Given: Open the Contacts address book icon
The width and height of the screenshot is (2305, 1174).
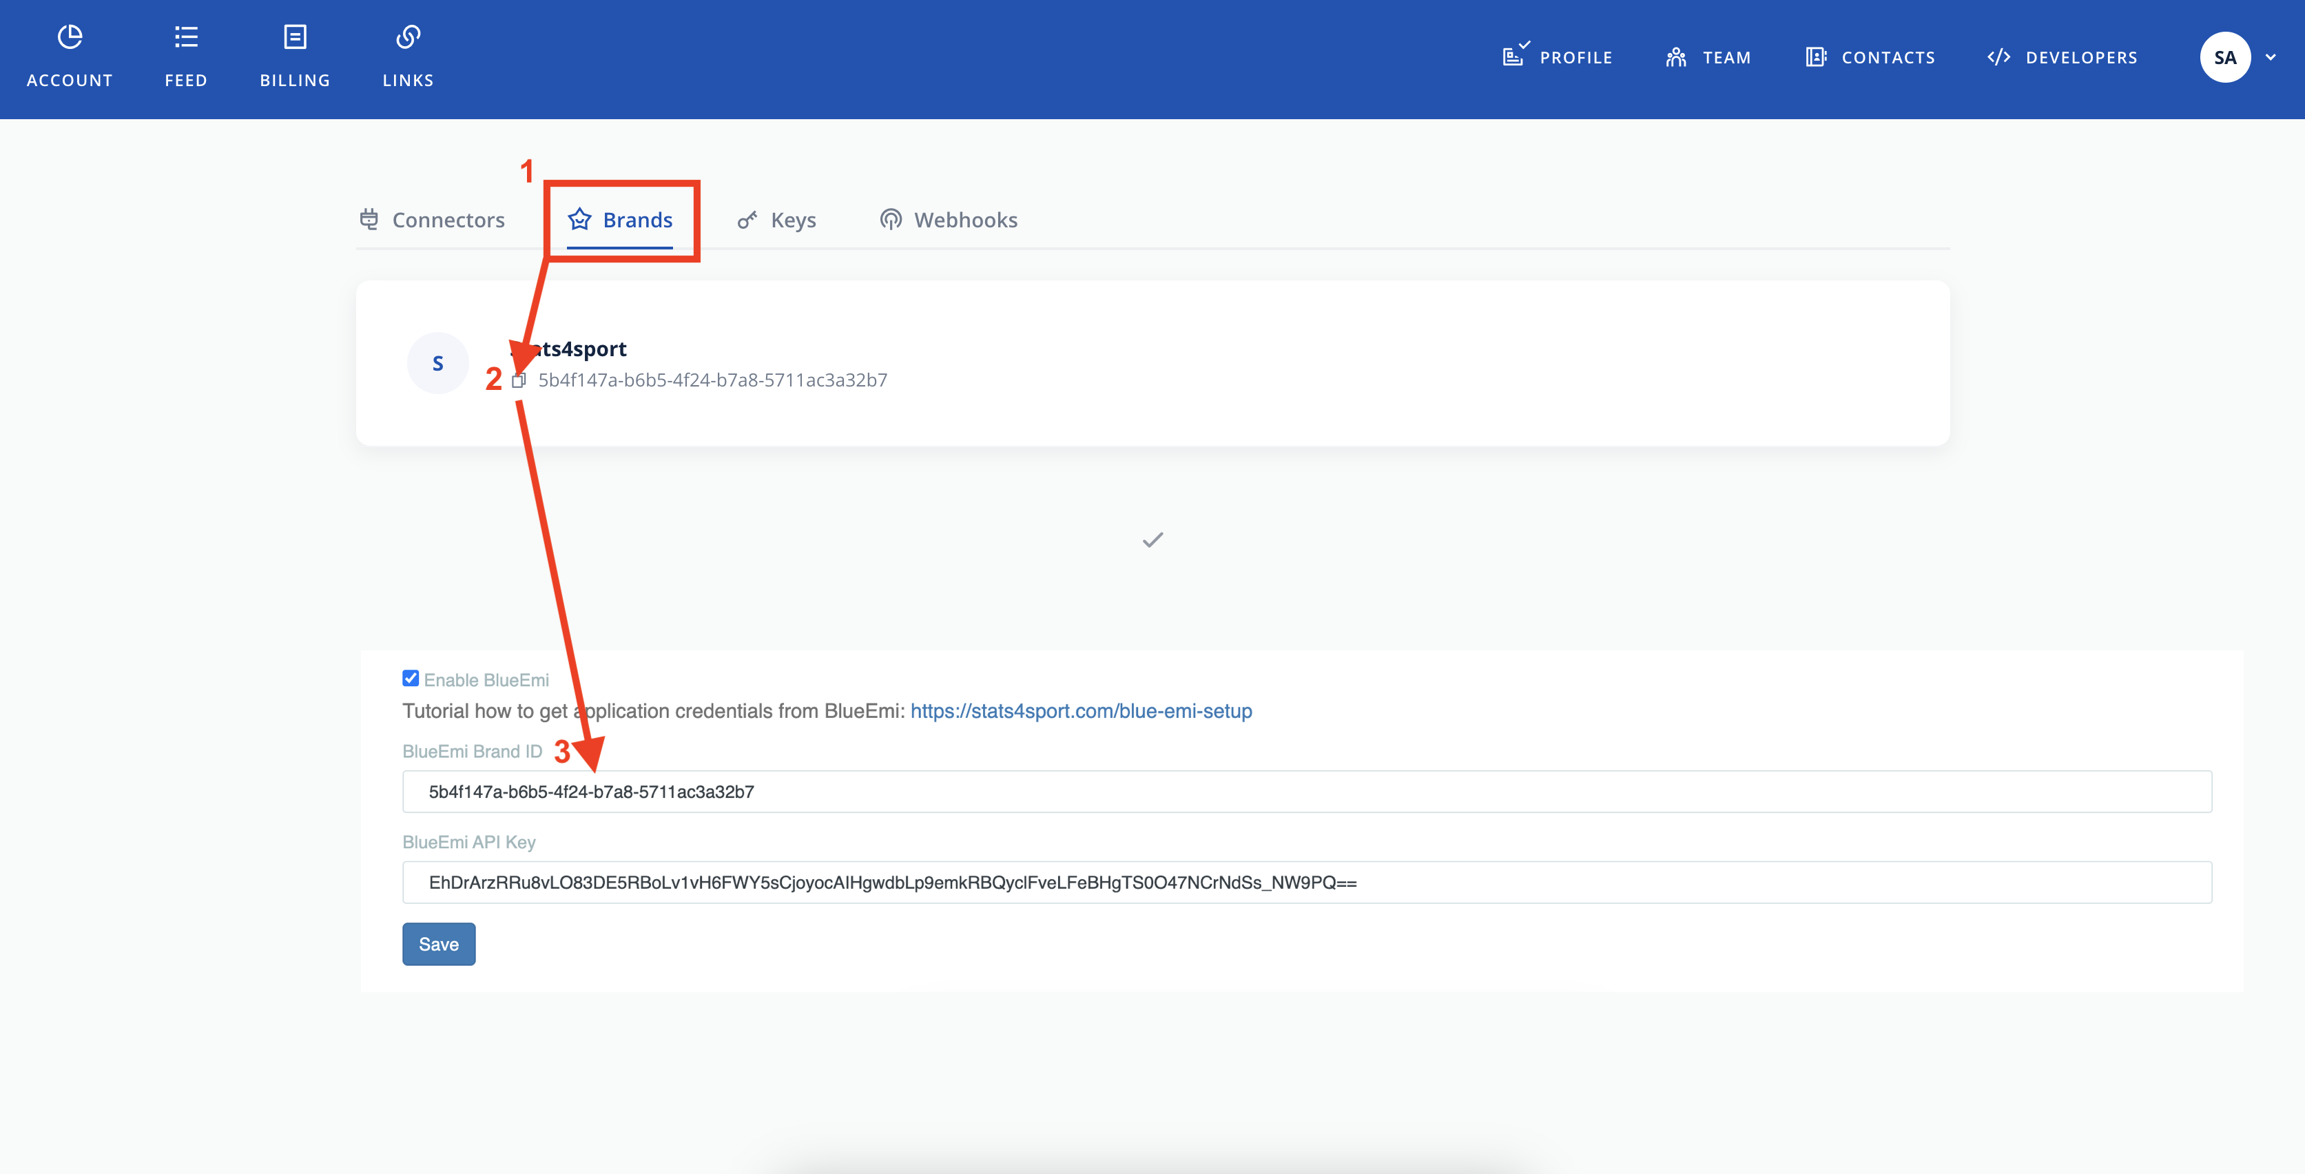Looking at the screenshot, I should (1815, 57).
